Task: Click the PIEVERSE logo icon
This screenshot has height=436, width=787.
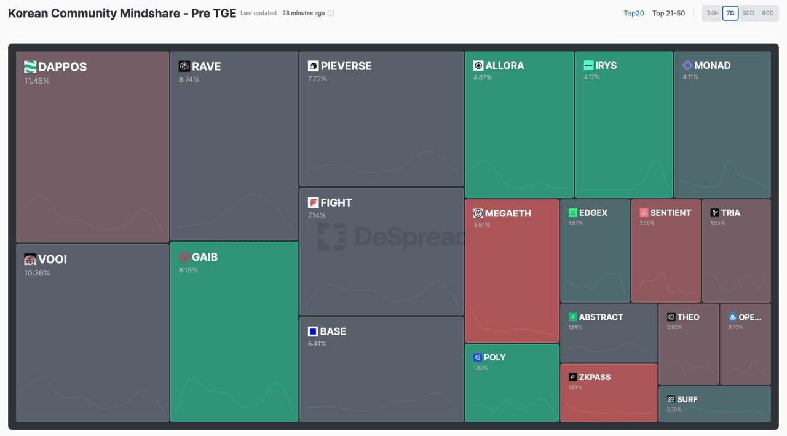Action: [x=313, y=66]
